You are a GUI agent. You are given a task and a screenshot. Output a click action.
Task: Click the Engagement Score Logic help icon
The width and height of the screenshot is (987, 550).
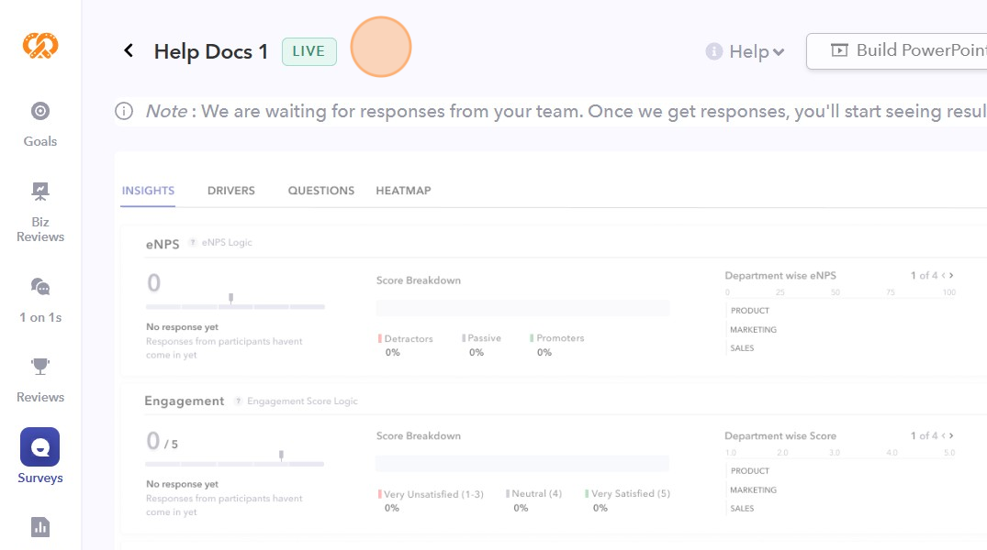coord(239,401)
